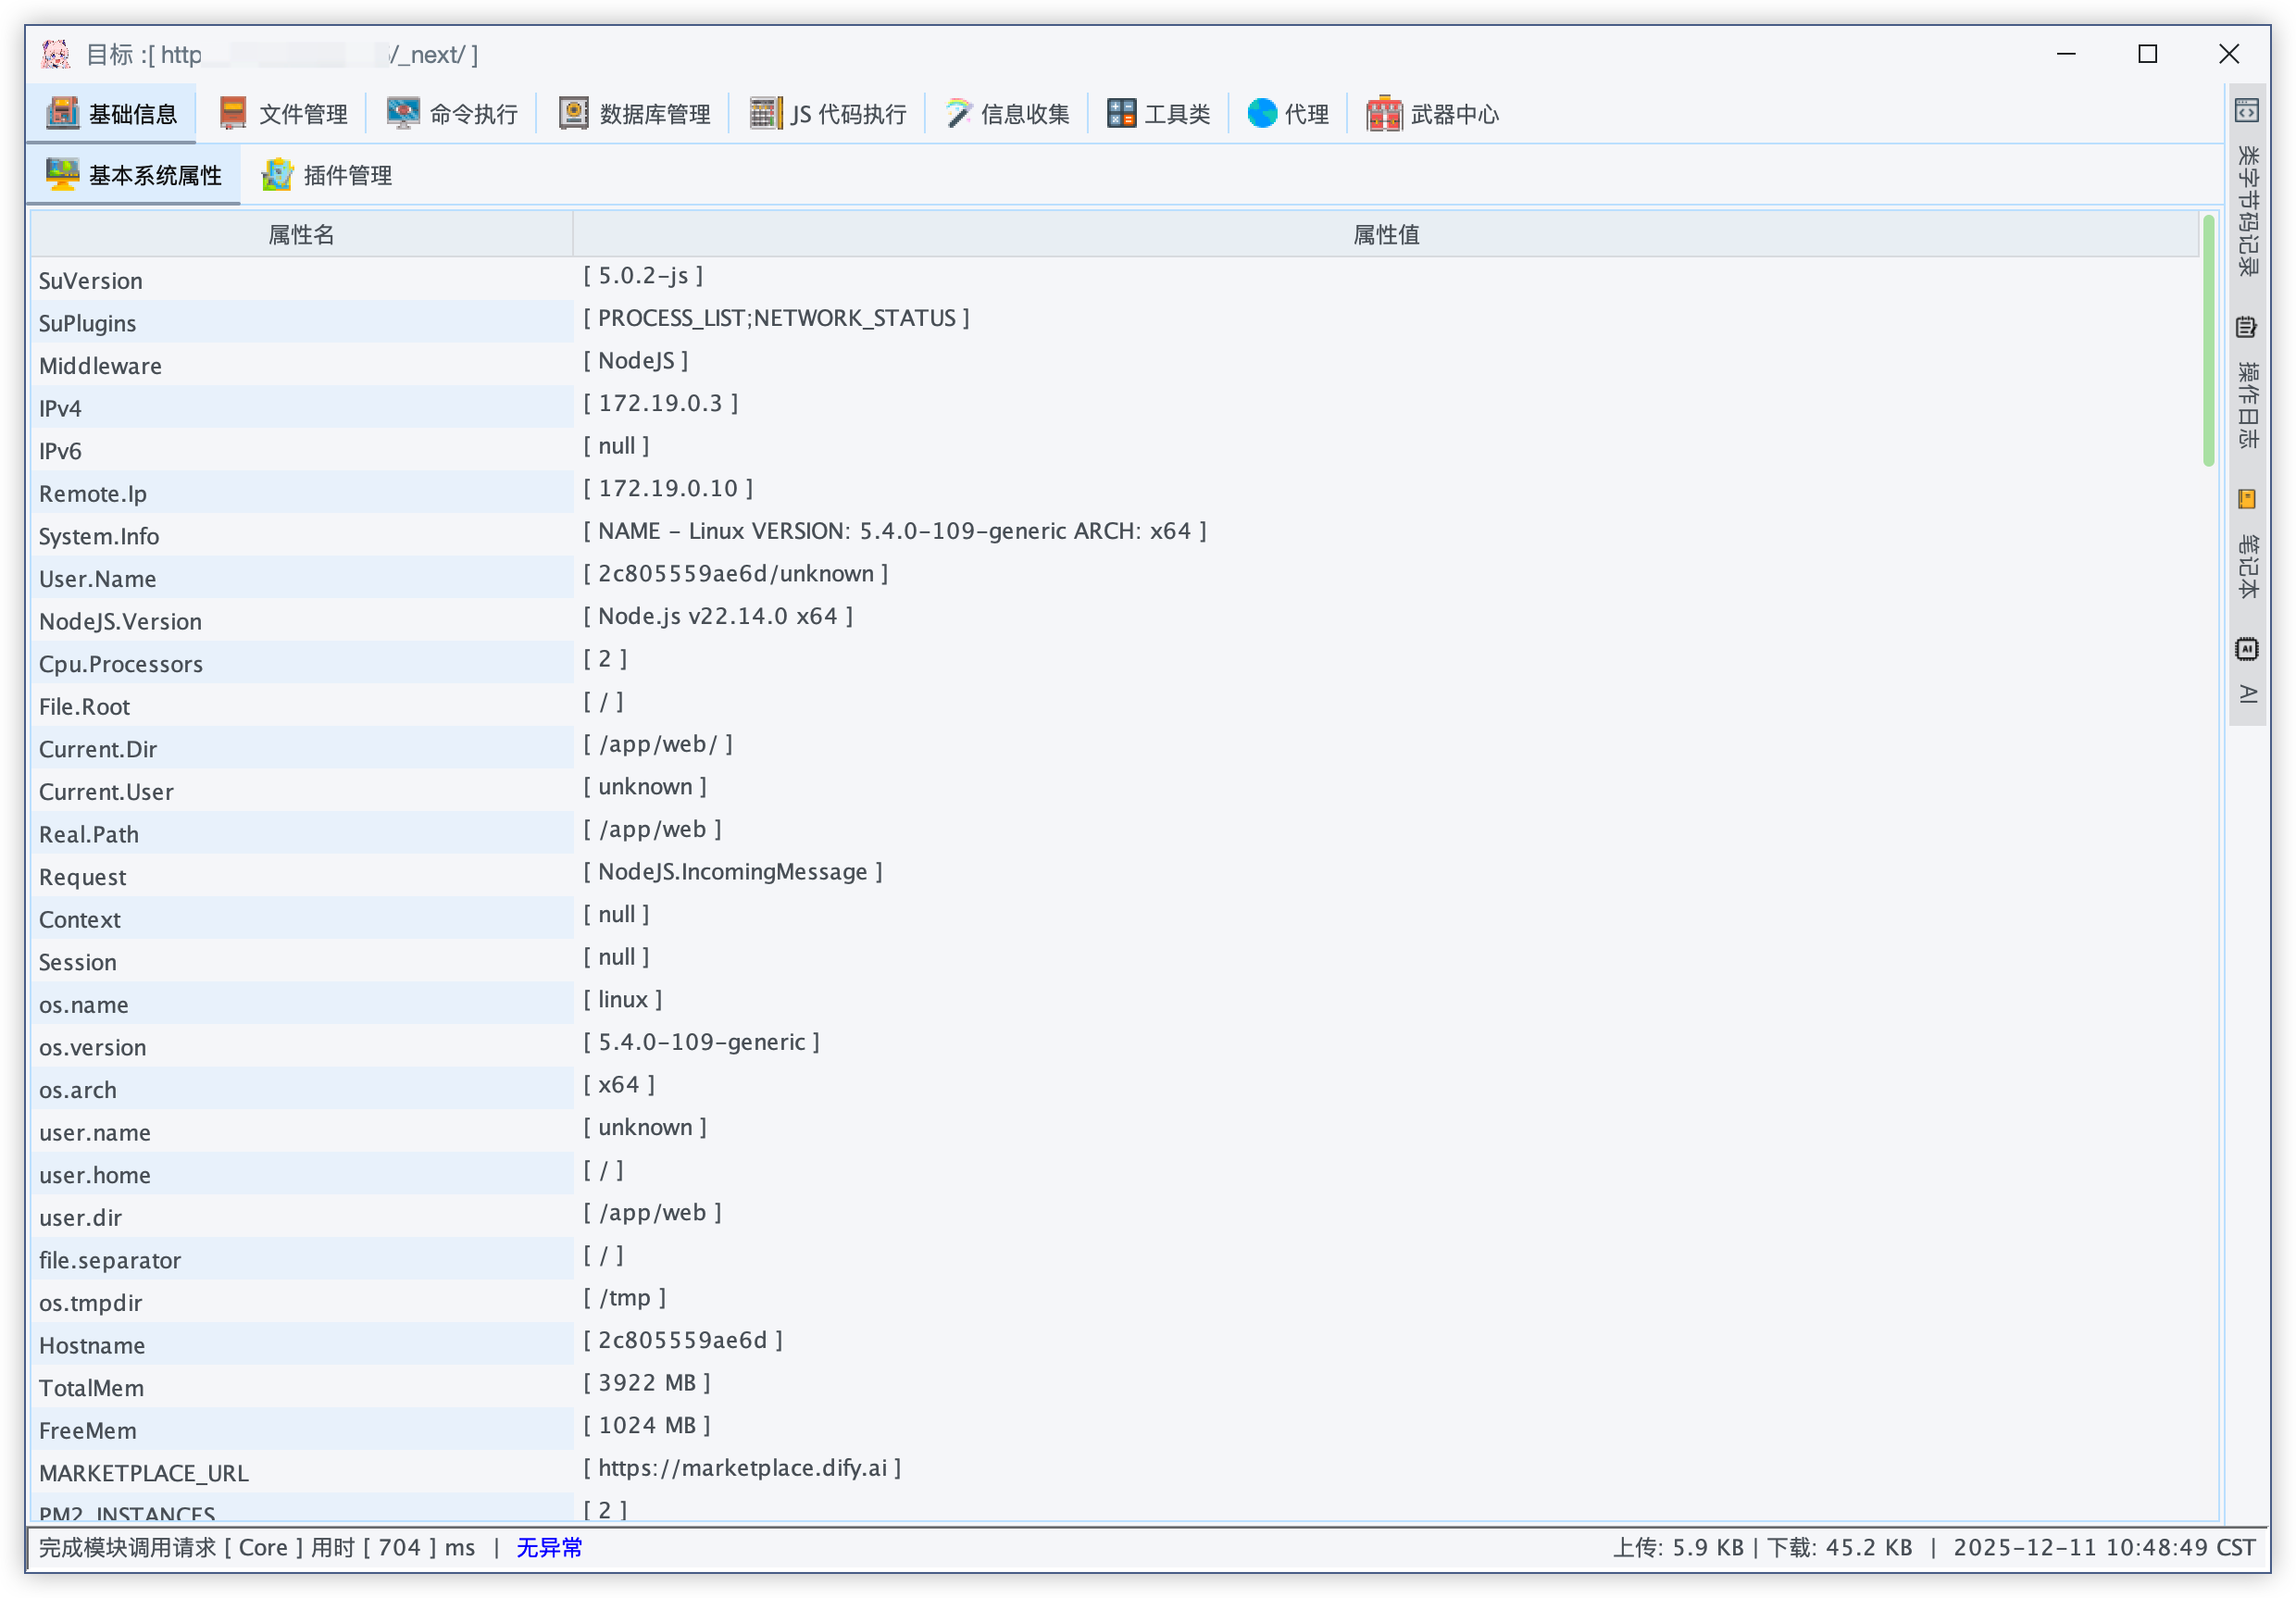Switch to the 插件管理 plugin manager tab
Viewport: 2296px width, 1598px height.
[x=327, y=175]
